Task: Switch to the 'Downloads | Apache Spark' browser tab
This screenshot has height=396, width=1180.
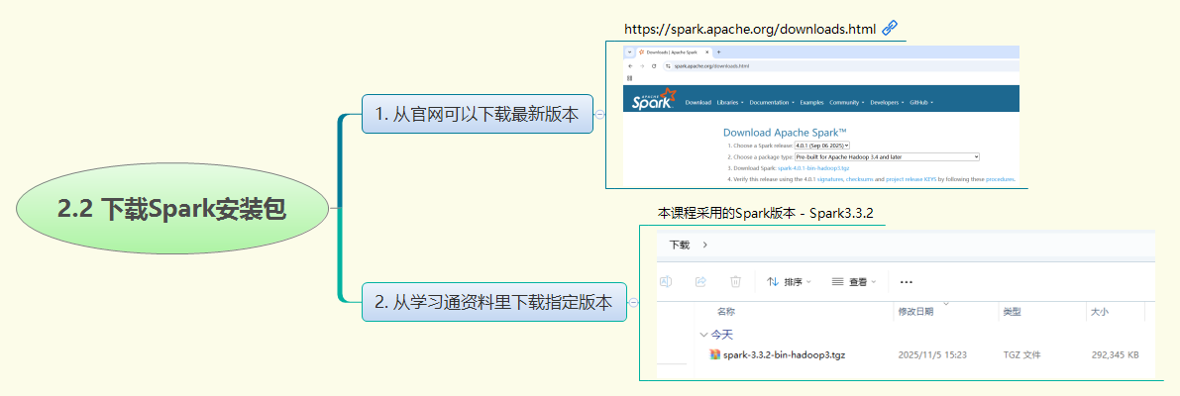Action: [675, 51]
